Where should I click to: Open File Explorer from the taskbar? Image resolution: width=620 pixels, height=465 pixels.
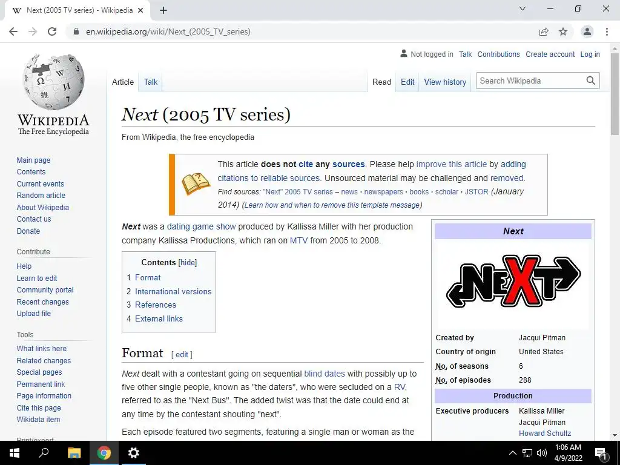(x=74, y=453)
